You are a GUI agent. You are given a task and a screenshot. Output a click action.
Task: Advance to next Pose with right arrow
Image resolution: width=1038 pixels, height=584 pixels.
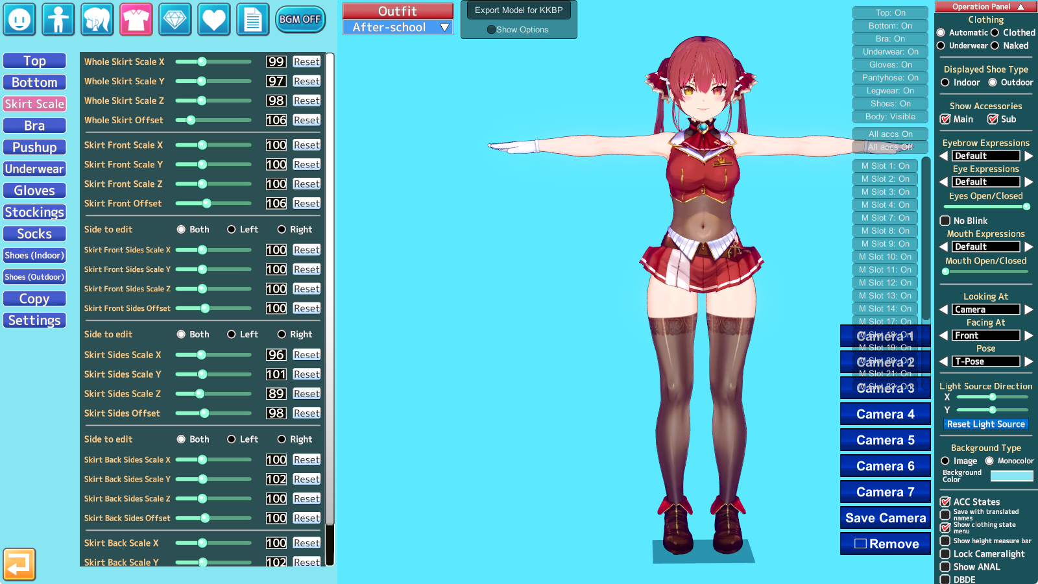coord(1028,361)
